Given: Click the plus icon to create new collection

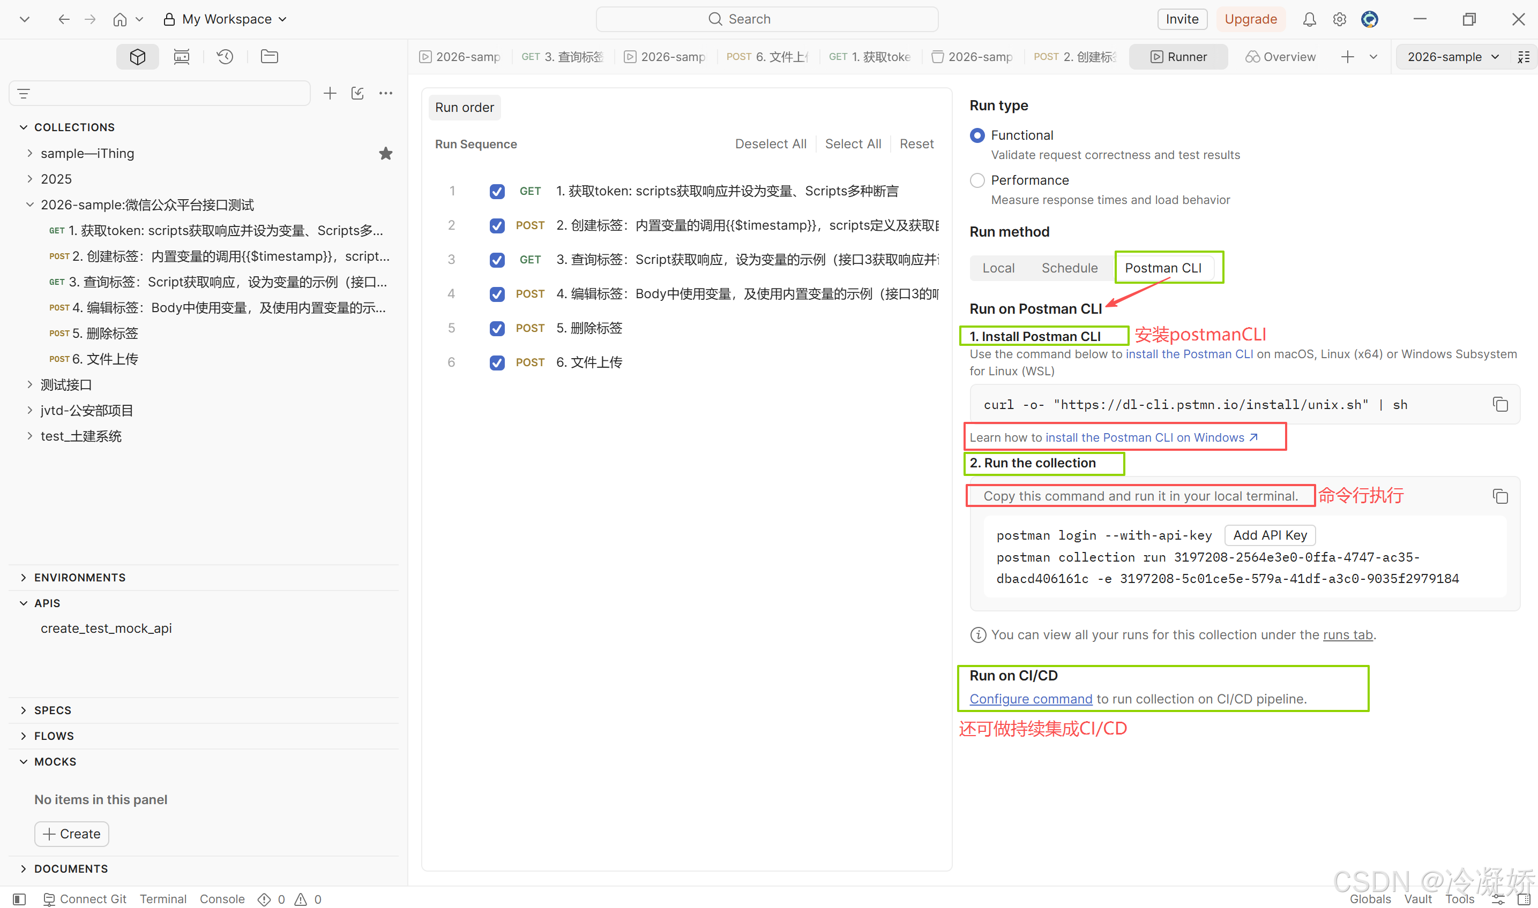Looking at the screenshot, I should (x=330, y=93).
